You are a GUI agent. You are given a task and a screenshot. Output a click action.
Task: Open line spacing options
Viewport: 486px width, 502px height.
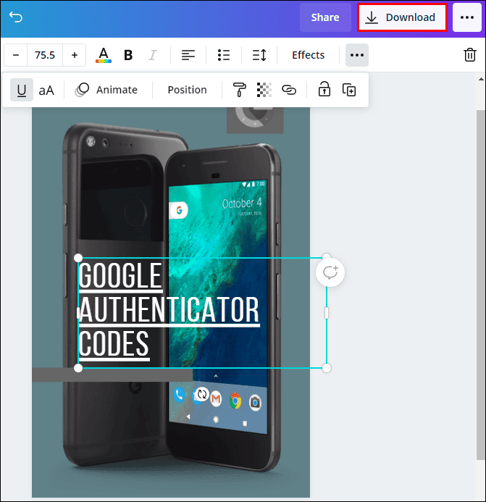[x=259, y=55]
